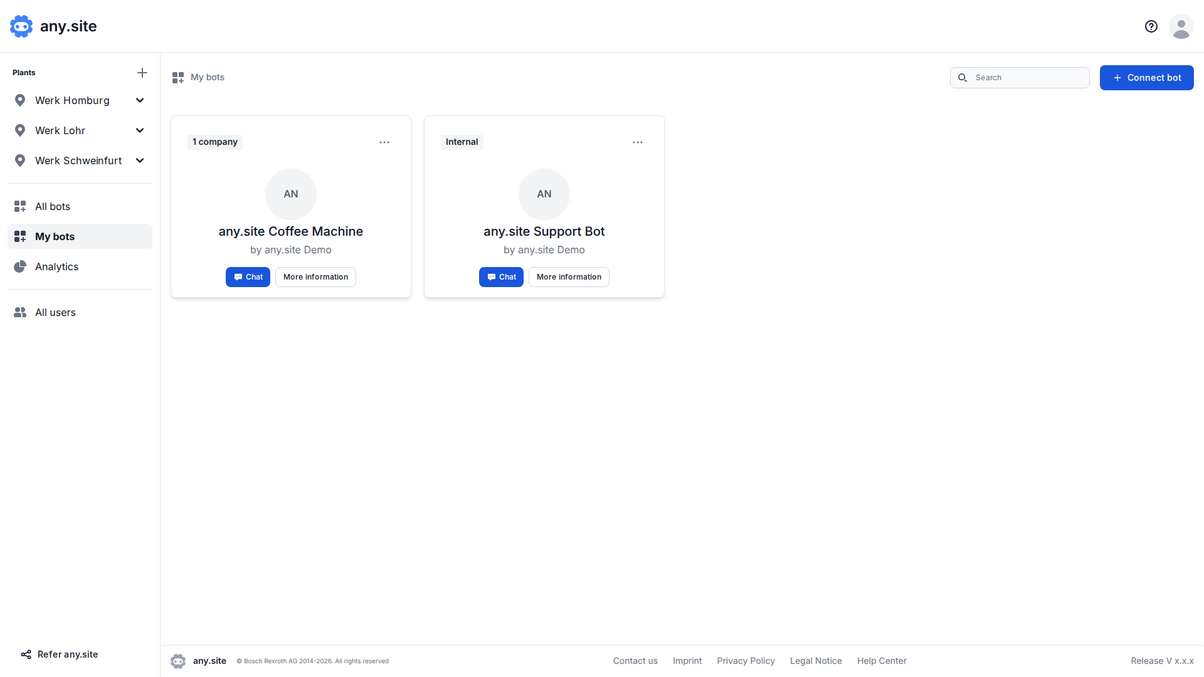The image size is (1204, 677).
Task: Click the My bots breadcrumb icon
Action: [x=178, y=78]
